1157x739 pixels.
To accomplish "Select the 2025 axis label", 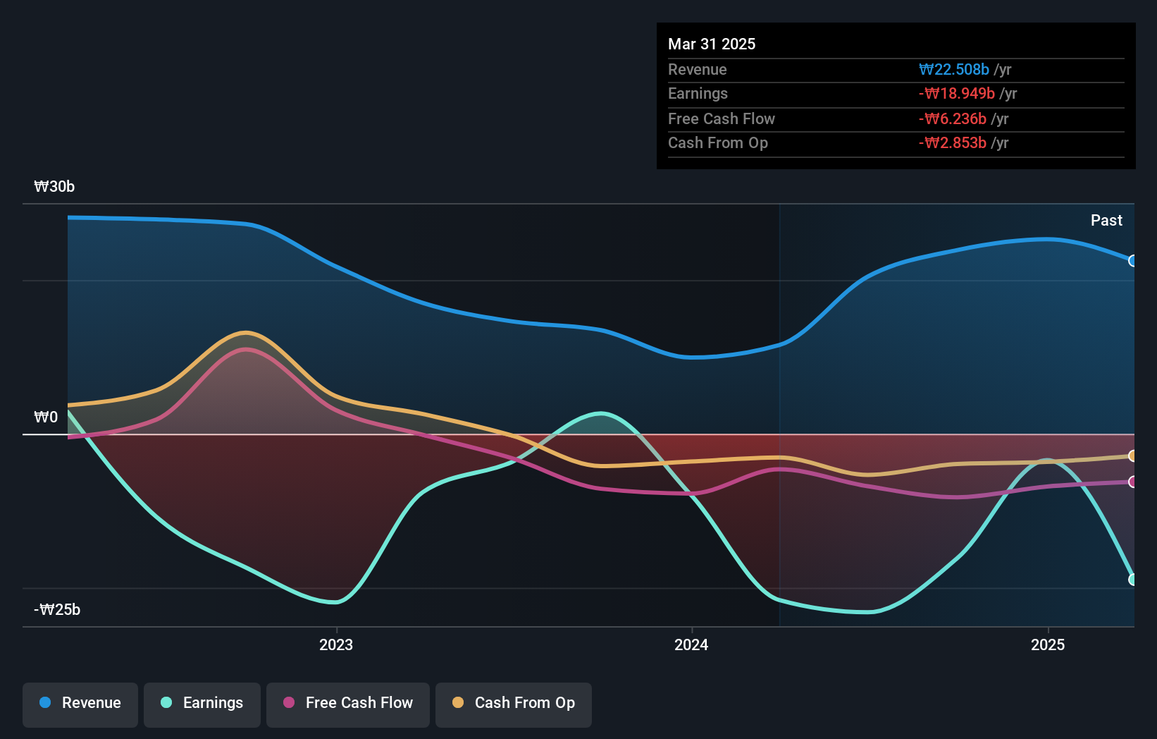I will [x=1048, y=645].
